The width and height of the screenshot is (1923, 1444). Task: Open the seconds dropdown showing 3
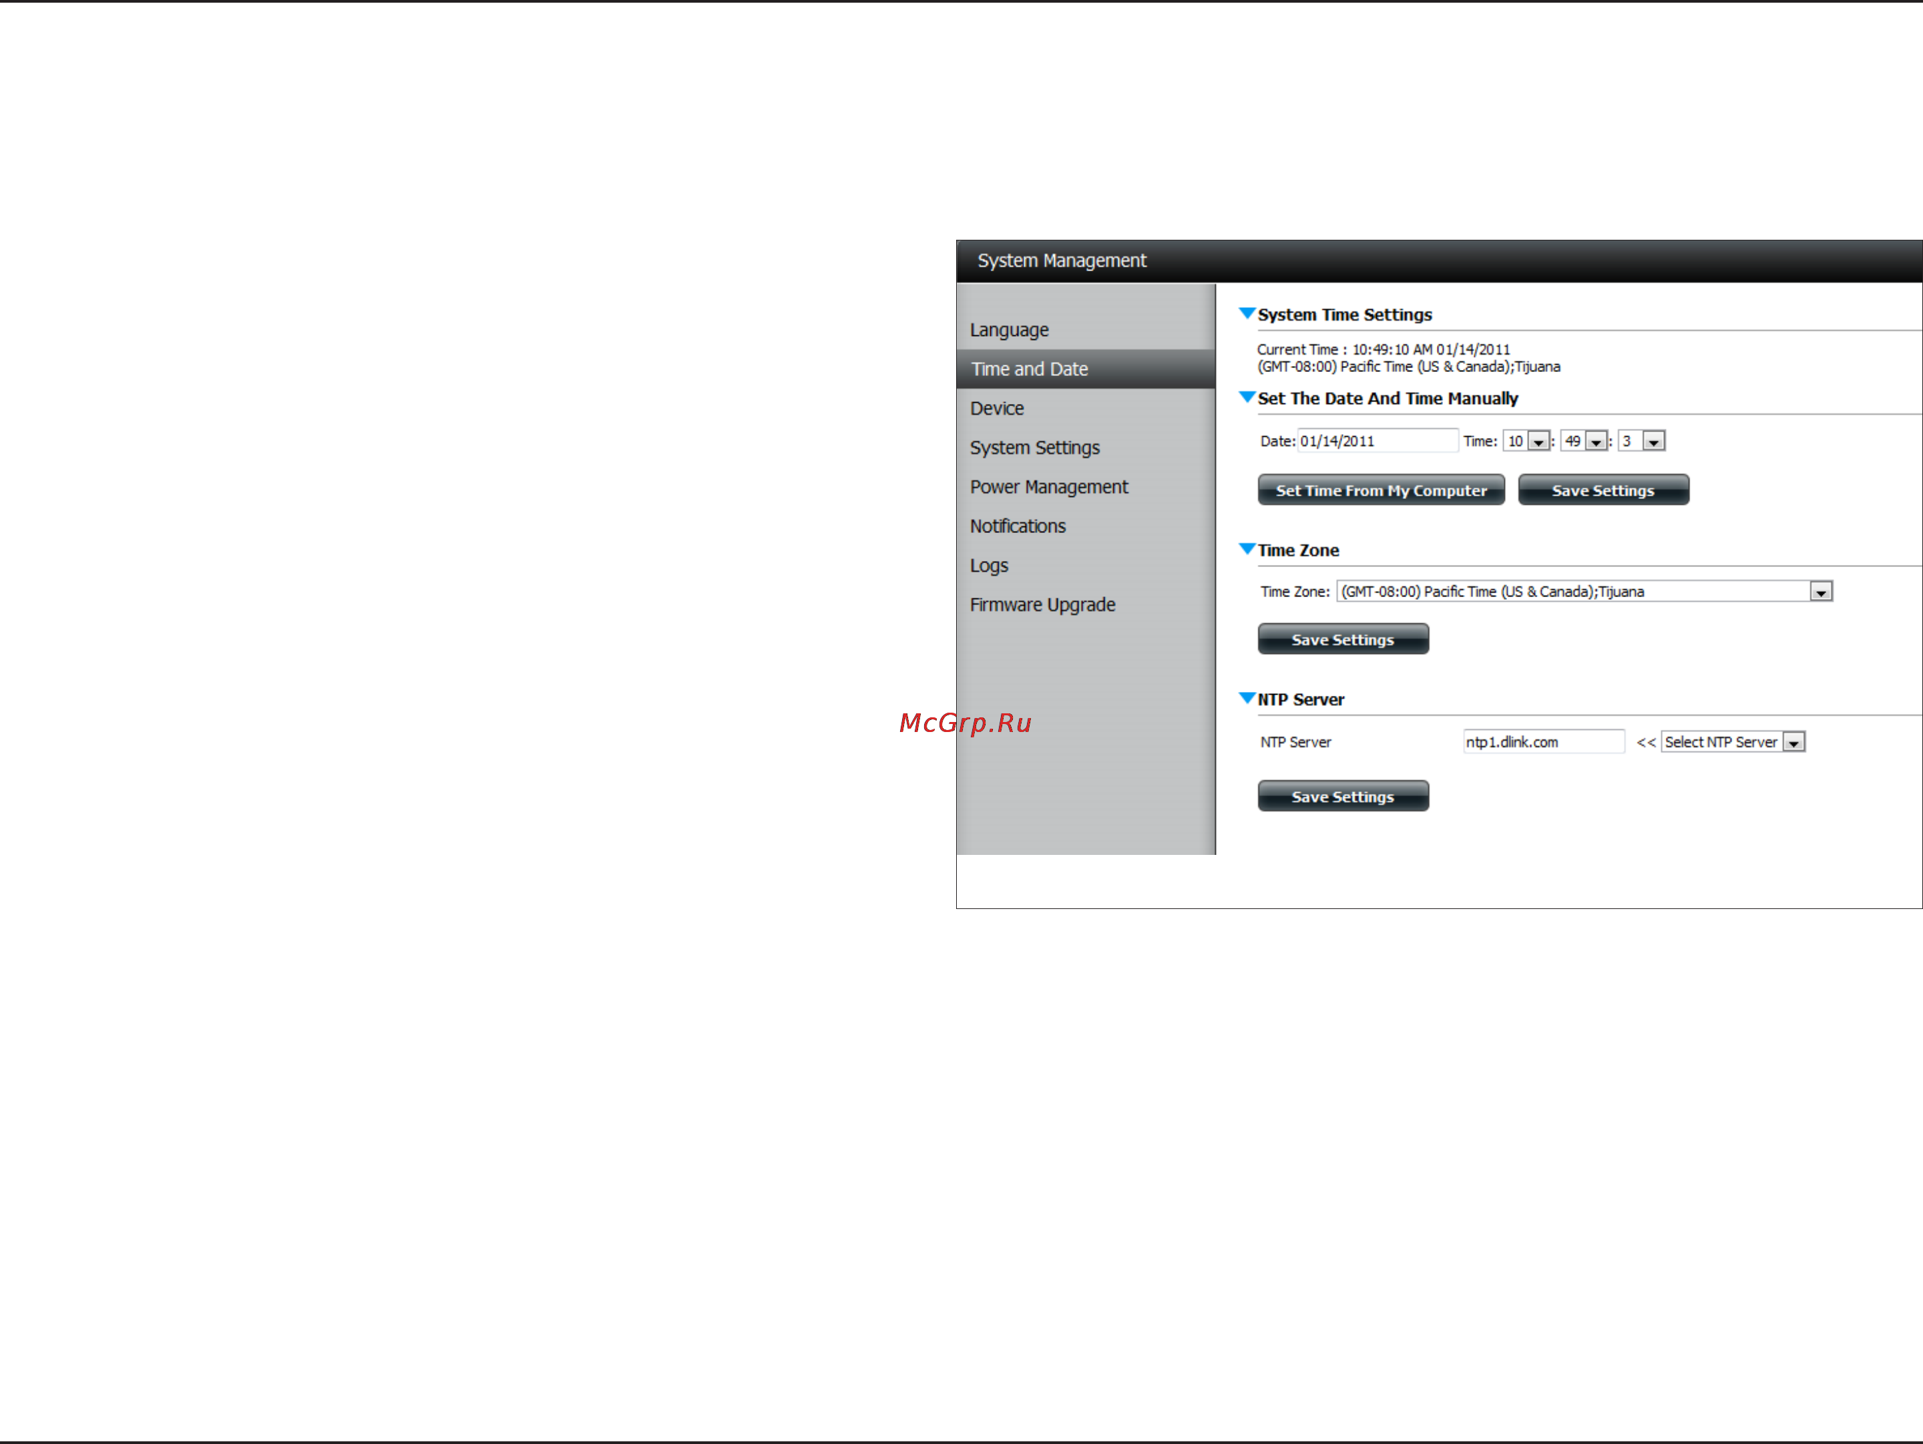point(1641,441)
